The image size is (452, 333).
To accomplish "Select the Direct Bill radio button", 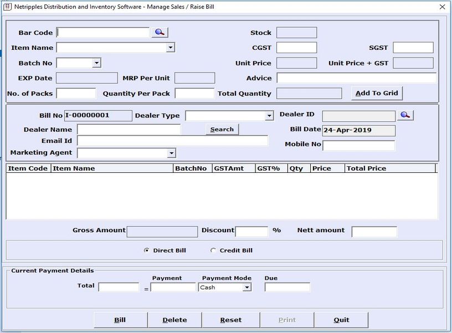I will (x=146, y=250).
